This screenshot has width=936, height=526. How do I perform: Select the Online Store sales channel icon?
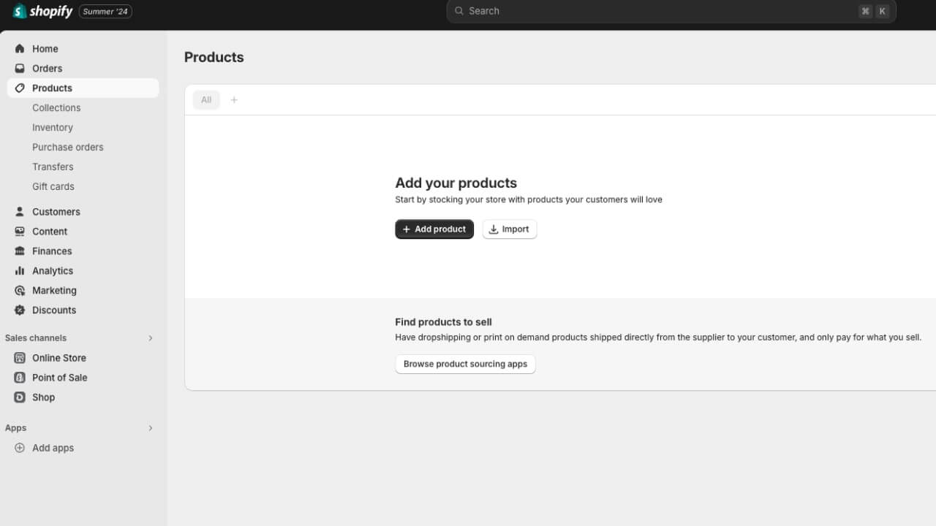(x=19, y=357)
